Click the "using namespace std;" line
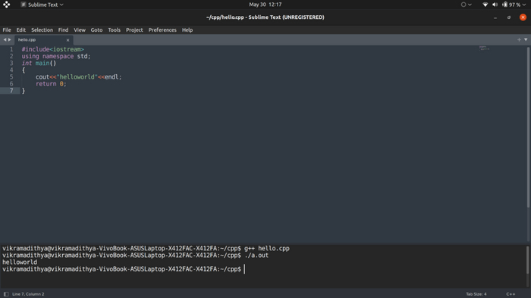The image size is (531, 298). coord(56,57)
